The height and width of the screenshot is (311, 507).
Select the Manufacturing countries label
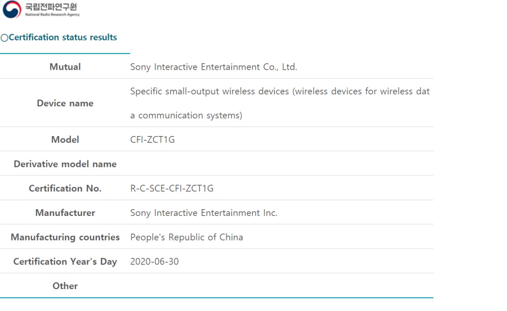coord(65,237)
